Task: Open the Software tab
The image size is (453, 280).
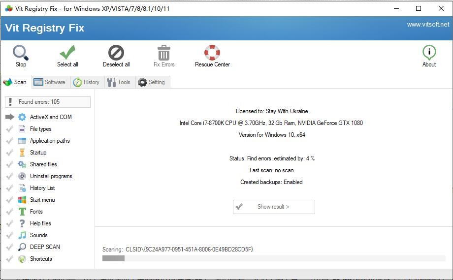Action: tap(51, 82)
